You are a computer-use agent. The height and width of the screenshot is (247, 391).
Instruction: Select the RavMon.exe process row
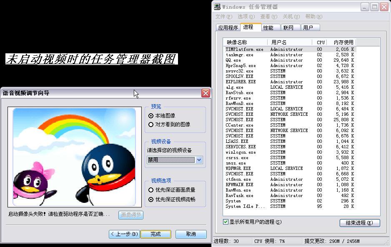[x=290, y=190]
